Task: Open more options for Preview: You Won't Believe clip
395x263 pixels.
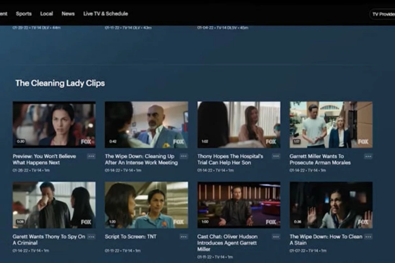Action: pyautogui.click(x=91, y=156)
